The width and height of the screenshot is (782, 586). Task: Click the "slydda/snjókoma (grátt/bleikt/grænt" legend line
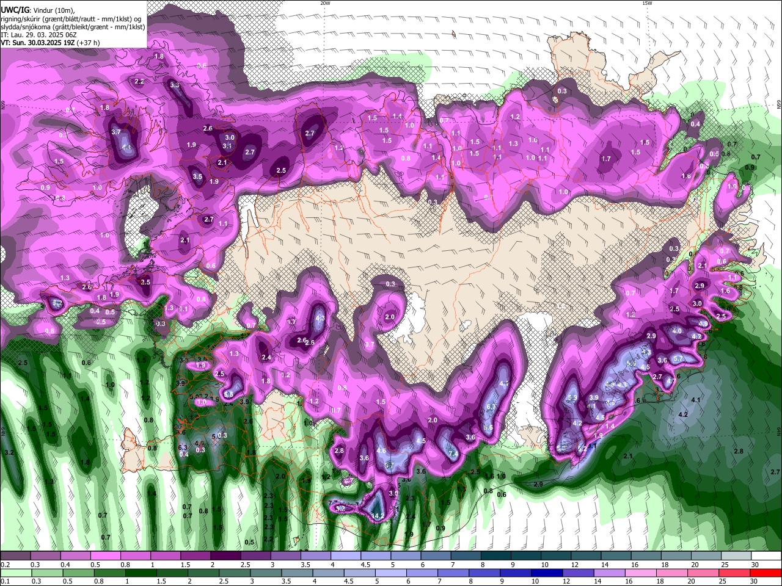[73, 27]
